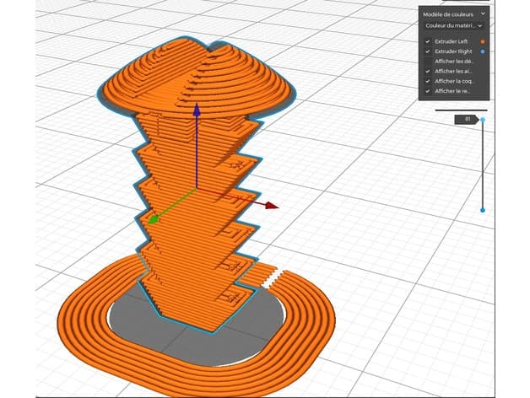Open the Couleur du matériau dropdown

click(454, 25)
